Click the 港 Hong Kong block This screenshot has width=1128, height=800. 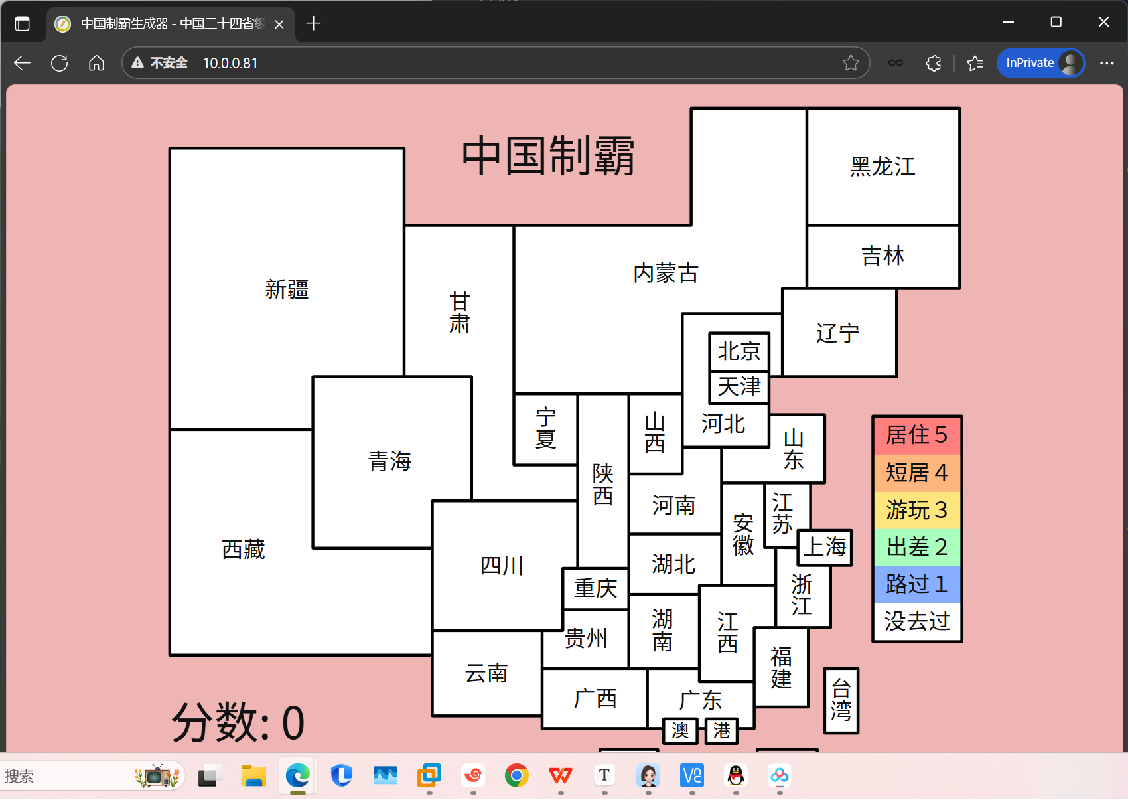[x=721, y=731]
